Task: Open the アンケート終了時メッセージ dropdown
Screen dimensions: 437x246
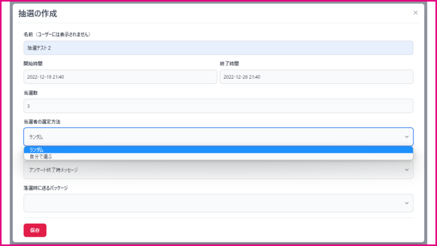Action: tap(218, 170)
